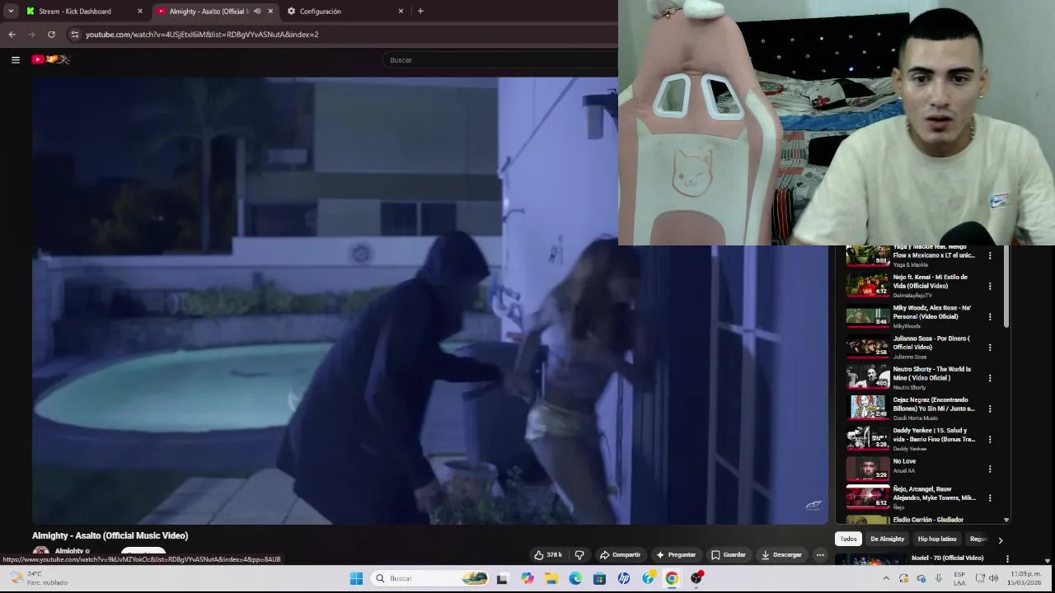Open options for Yaga y Mackie video

tap(990, 255)
